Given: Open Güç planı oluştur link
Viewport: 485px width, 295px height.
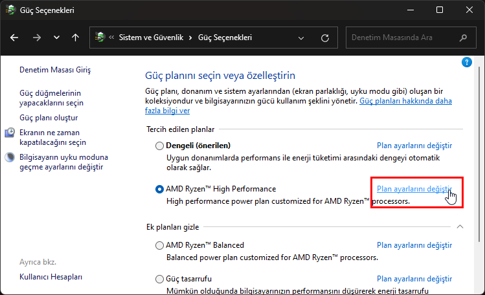Looking at the screenshot, I should coord(49,118).
